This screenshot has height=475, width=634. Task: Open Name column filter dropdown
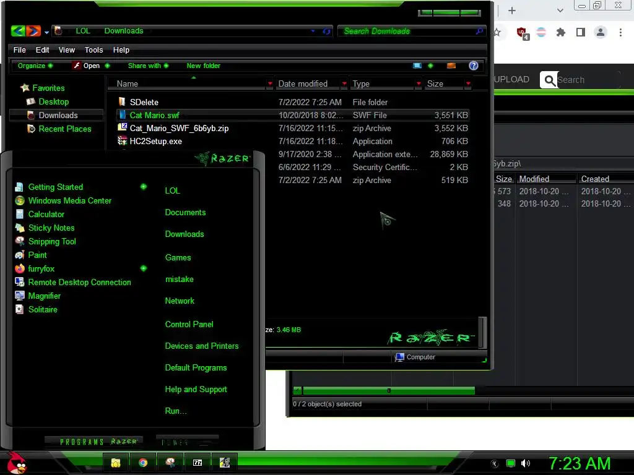[x=270, y=83]
